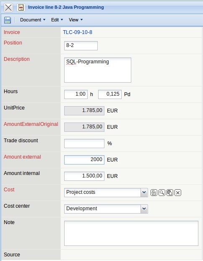Click the invoice document icon in title bar
The height and width of the screenshot is (261, 203).
[21, 8]
